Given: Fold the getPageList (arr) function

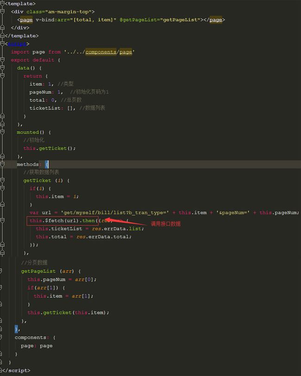Looking at the screenshot, I should click(x=1, y=271).
